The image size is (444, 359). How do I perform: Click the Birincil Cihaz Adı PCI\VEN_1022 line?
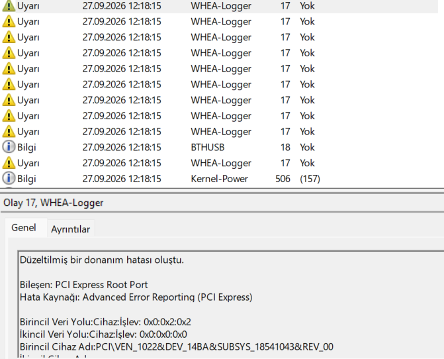pyautogui.click(x=177, y=347)
